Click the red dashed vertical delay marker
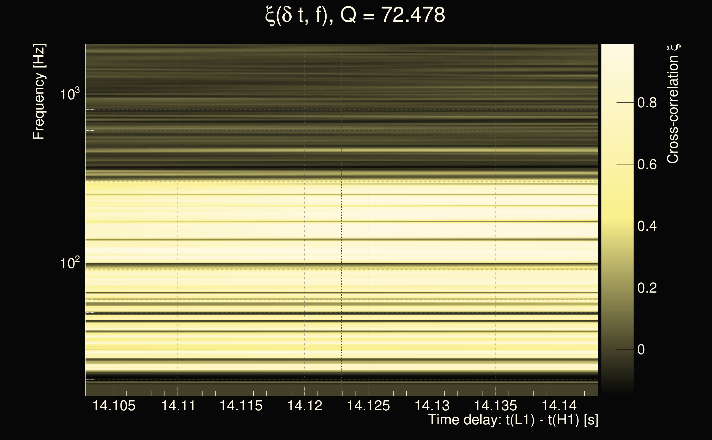Screen dimensions: 712x440 pos(341,221)
